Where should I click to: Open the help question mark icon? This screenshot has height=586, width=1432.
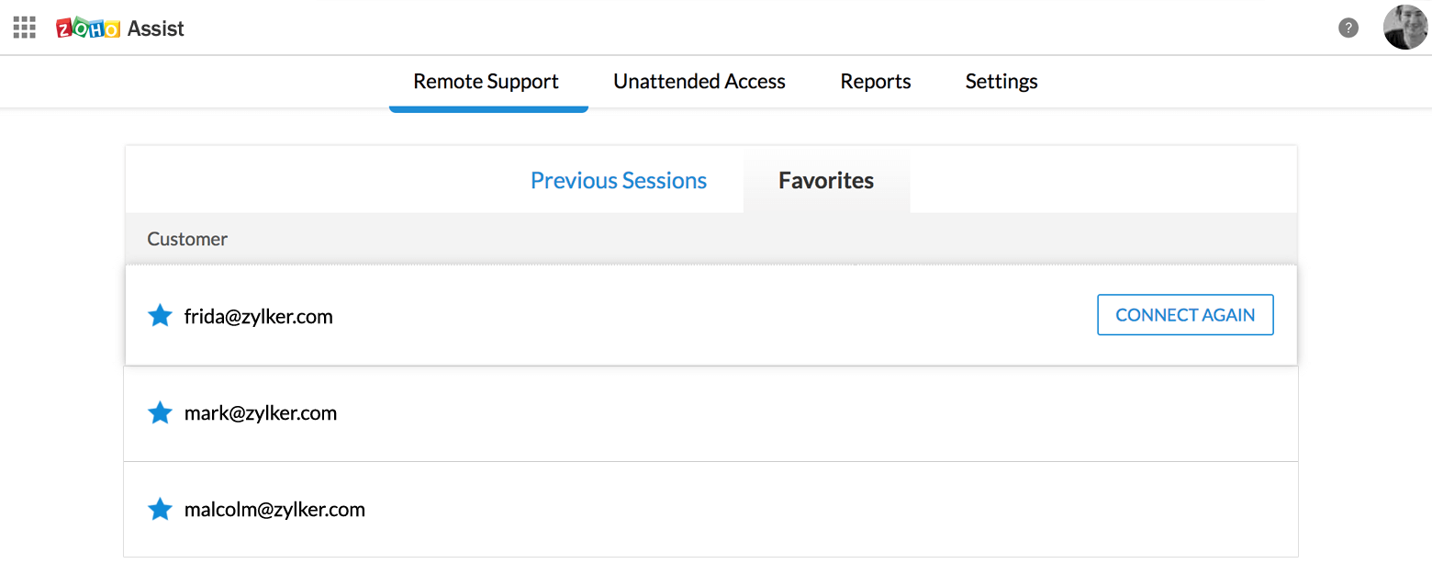tap(1348, 28)
